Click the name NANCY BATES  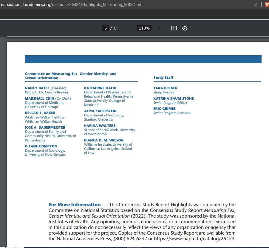tap(37, 88)
